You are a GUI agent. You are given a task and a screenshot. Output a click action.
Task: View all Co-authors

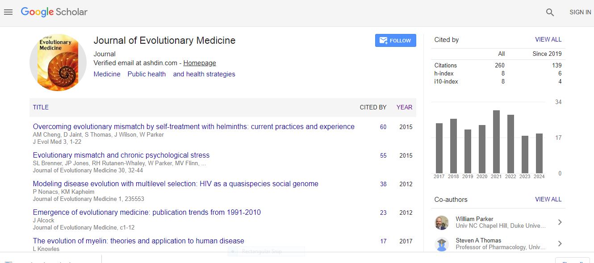[x=548, y=200]
